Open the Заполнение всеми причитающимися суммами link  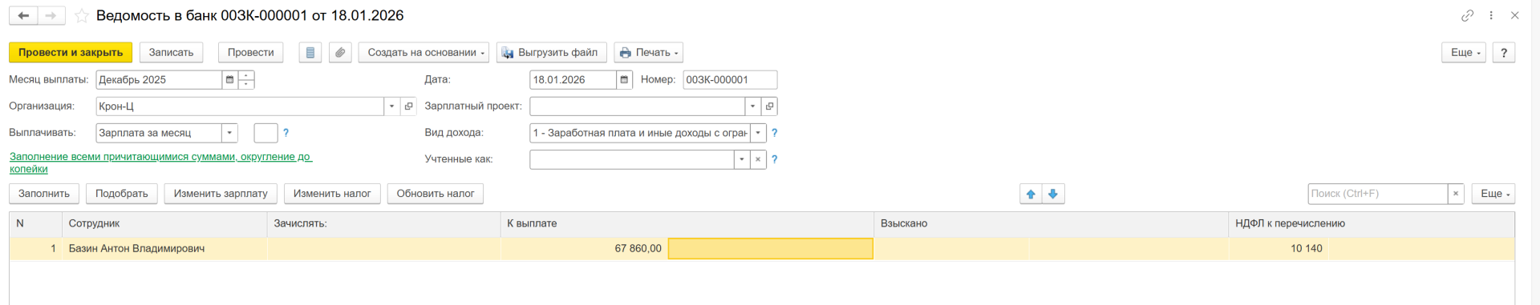160,163
